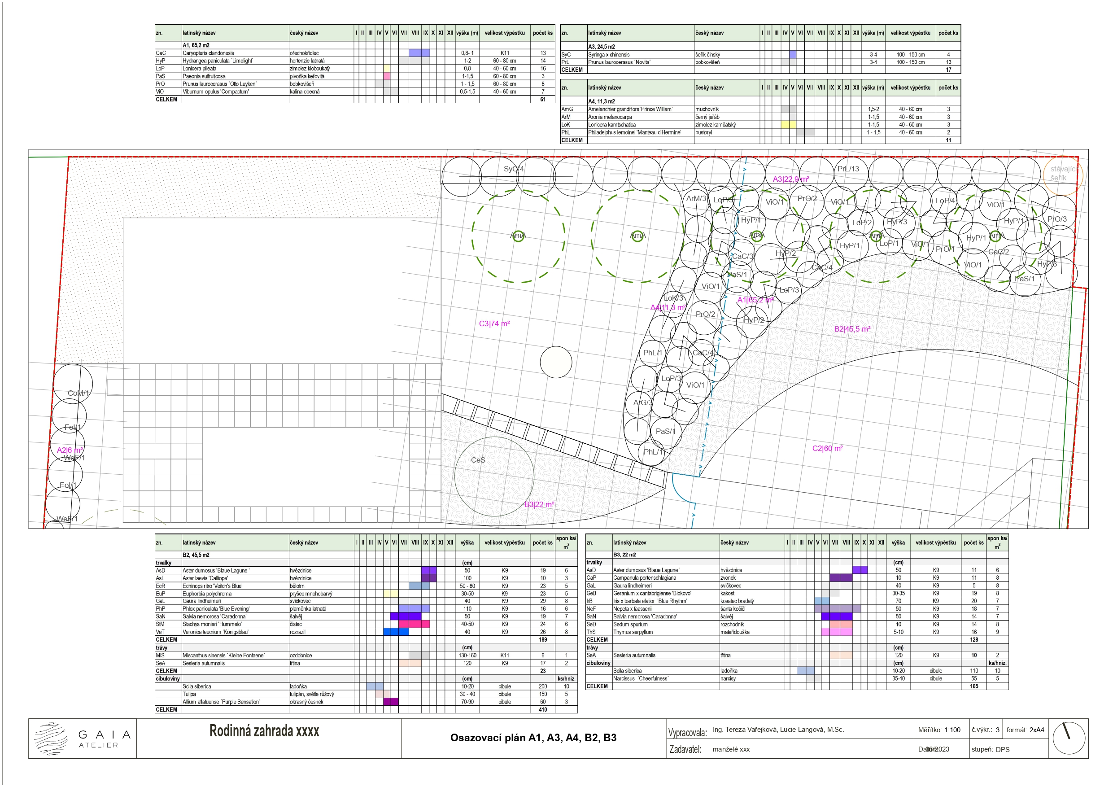Viewport: 1113px width, 787px height.
Task: Click the Rodinná zahrada xxxx title
Action: point(264,731)
